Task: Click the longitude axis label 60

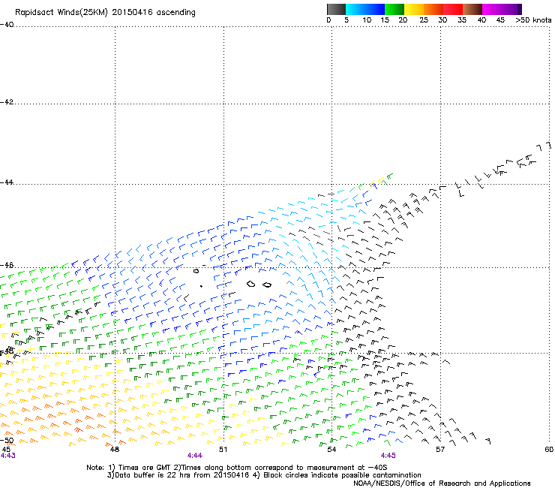Action: (x=549, y=450)
